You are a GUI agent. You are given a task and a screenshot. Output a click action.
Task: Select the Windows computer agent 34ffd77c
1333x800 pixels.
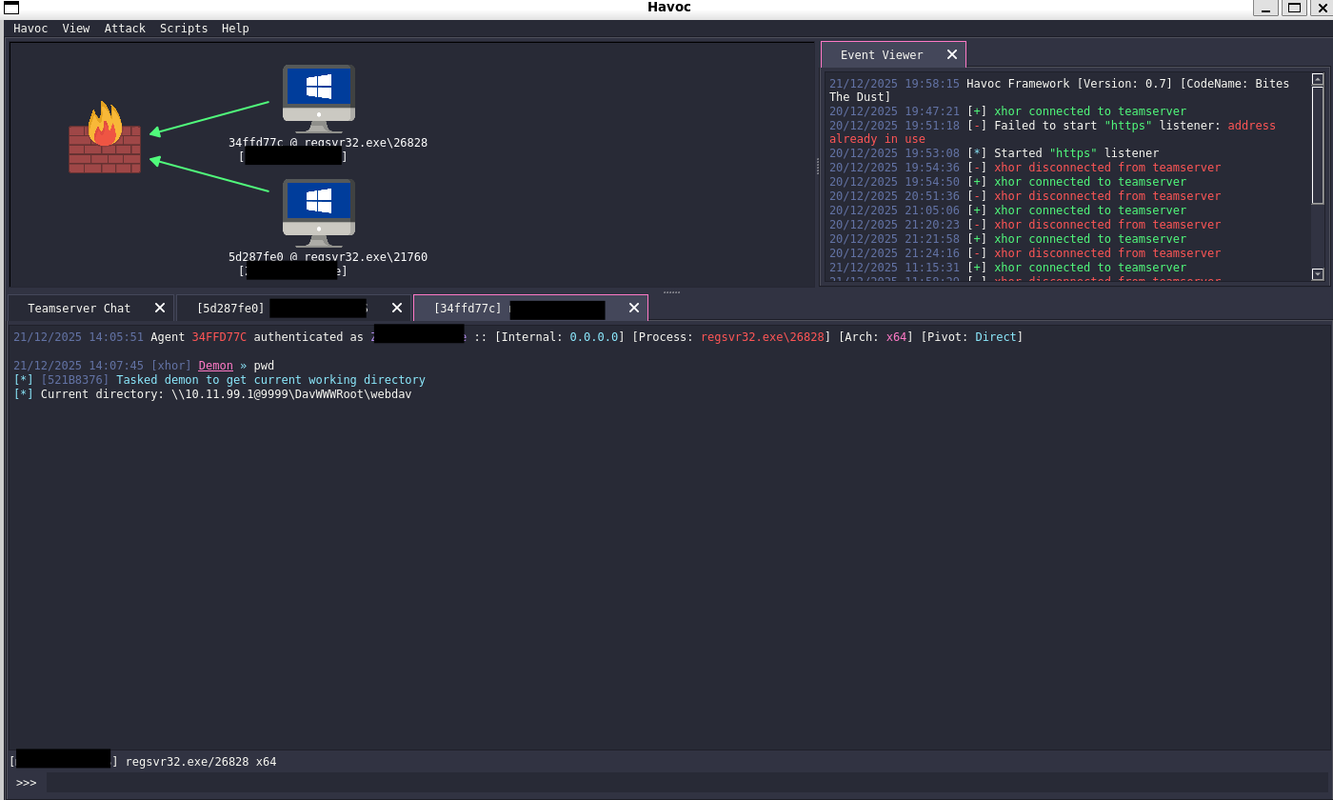tap(319, 99)
